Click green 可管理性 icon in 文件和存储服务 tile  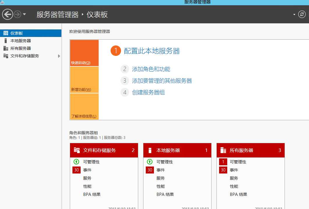[x=76, y=162]
